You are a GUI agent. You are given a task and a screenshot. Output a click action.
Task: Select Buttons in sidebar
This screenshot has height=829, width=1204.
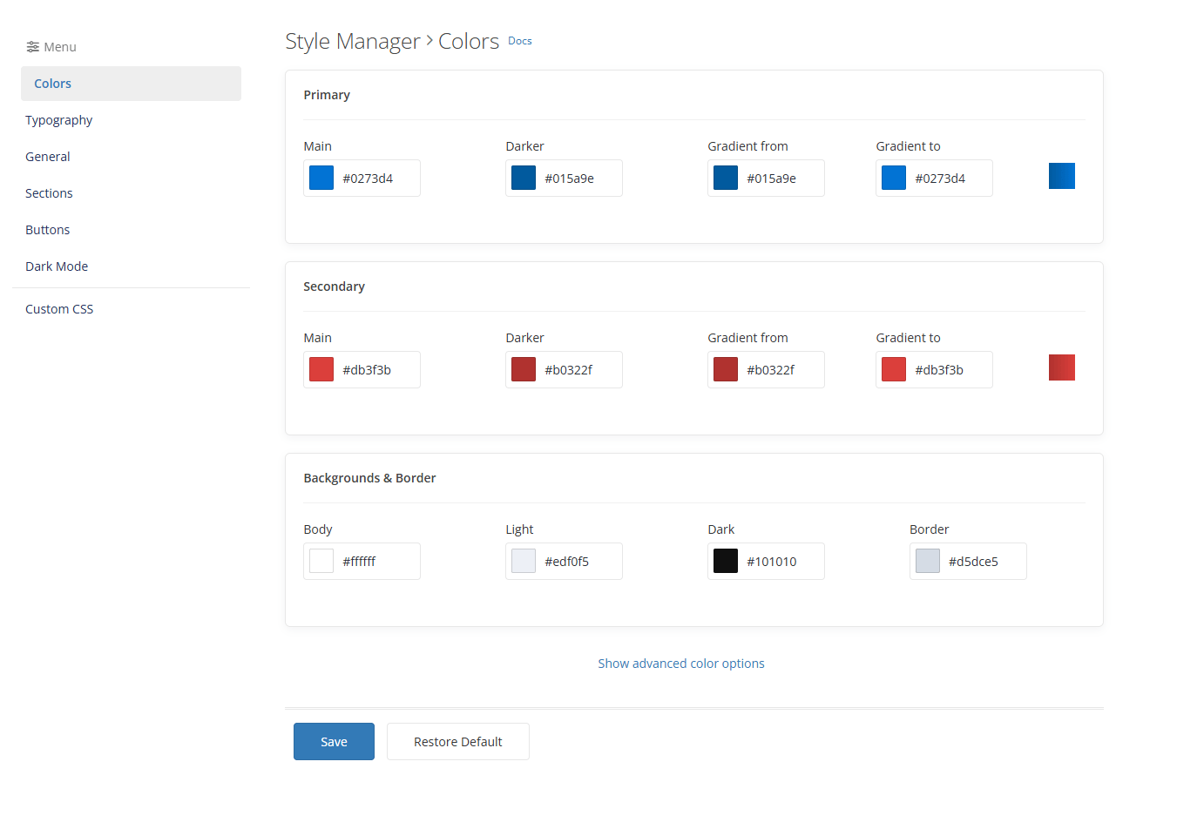point(47,230)
